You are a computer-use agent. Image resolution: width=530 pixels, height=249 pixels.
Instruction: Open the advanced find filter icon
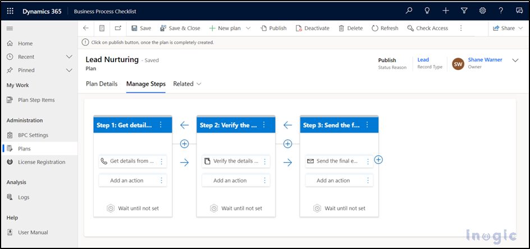point(464,11)
